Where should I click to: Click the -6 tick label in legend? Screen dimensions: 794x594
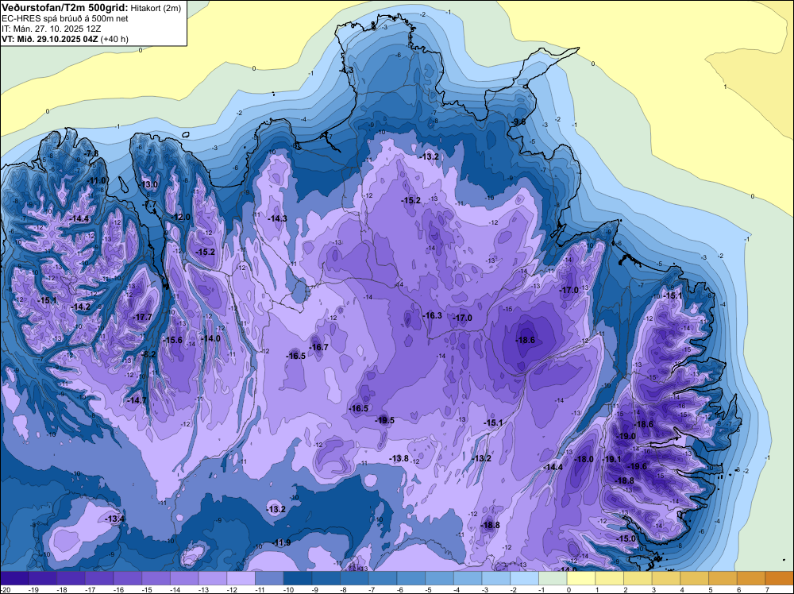point(402,589)
